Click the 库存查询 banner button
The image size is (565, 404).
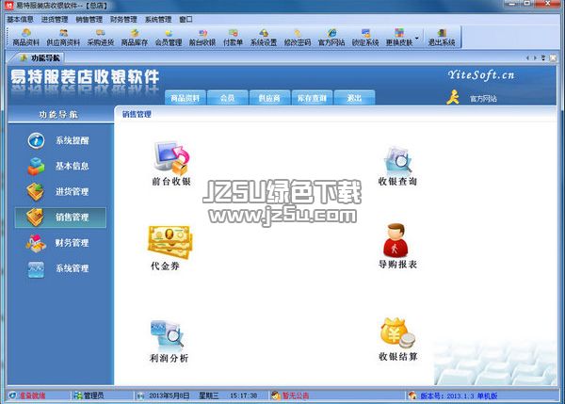312,98
